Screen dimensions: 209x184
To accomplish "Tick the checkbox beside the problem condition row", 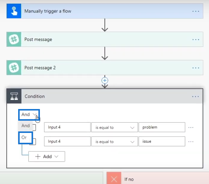I will [34, 128].
